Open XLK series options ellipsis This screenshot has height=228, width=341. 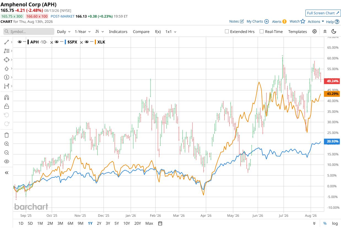point(91,42)
